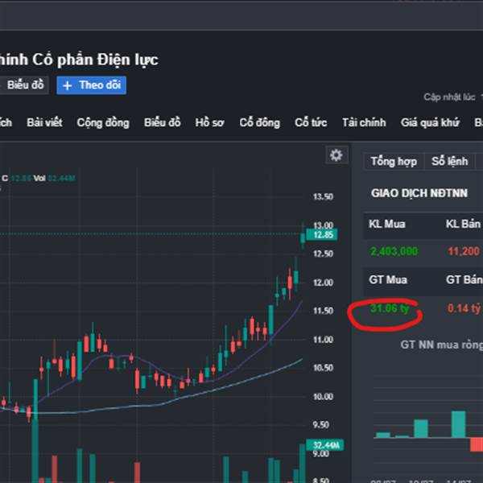Go to the Cổ tức tab

coord(311,122)
